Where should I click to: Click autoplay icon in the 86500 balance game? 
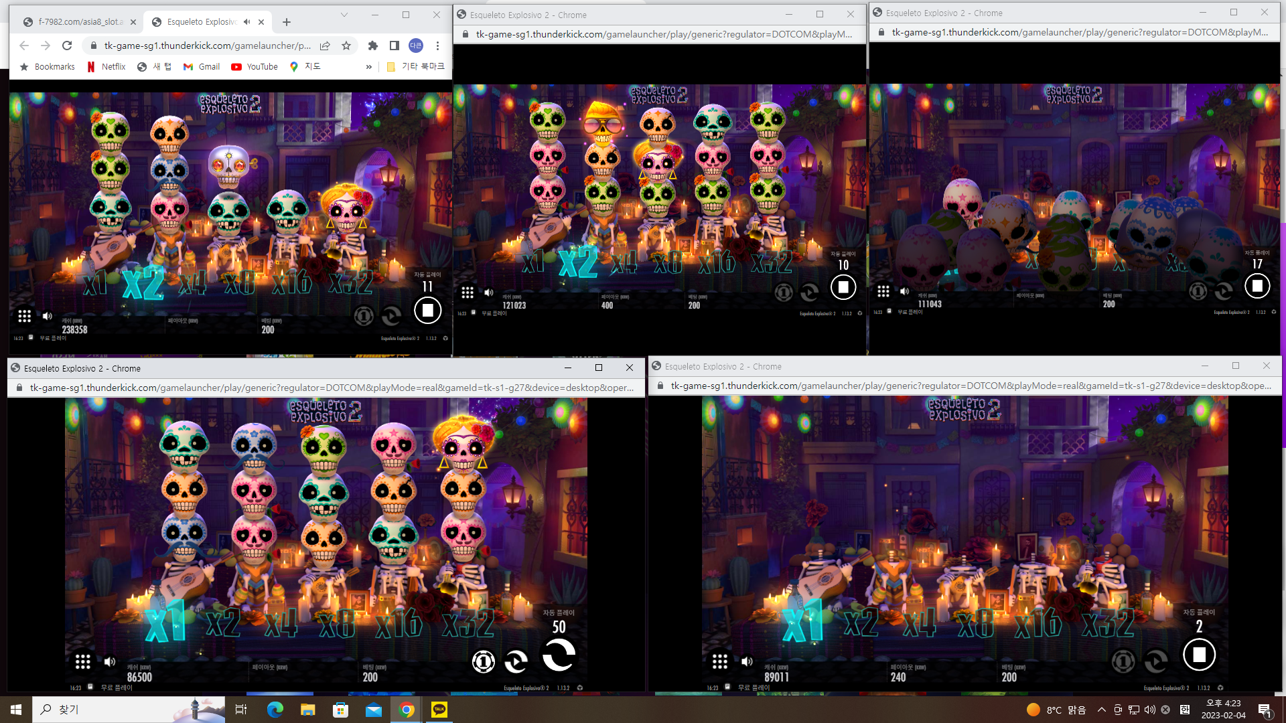516,662
